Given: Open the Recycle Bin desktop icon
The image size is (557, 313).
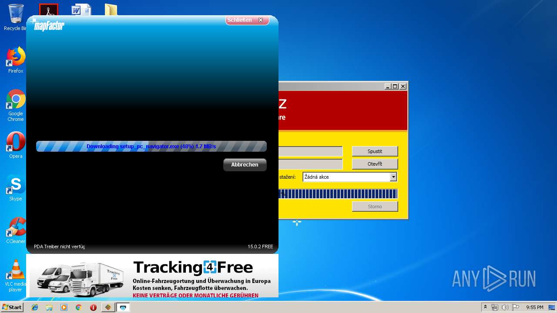Looking at the screenshot, I should pyautogui.click(x=16, y=17).
